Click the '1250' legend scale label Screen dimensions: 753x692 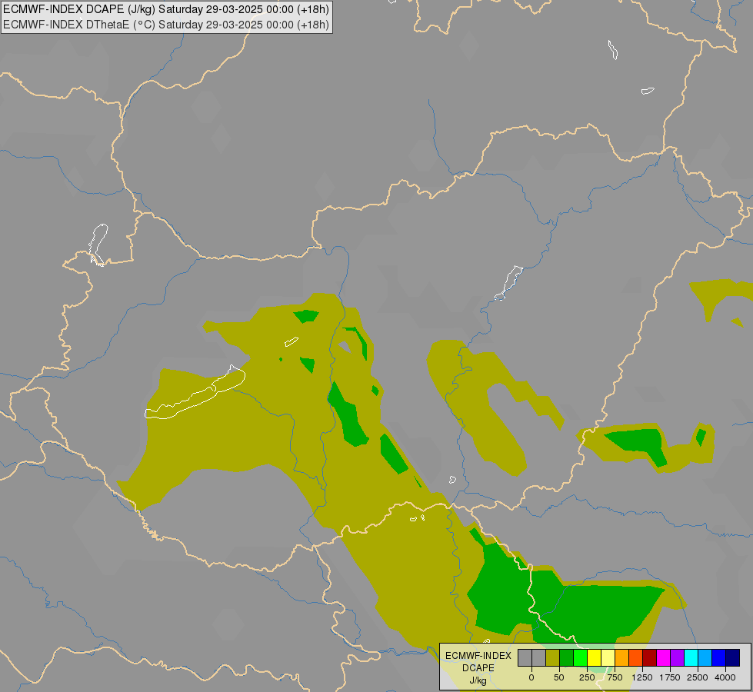pyautogui.click(x=642, y=677)
